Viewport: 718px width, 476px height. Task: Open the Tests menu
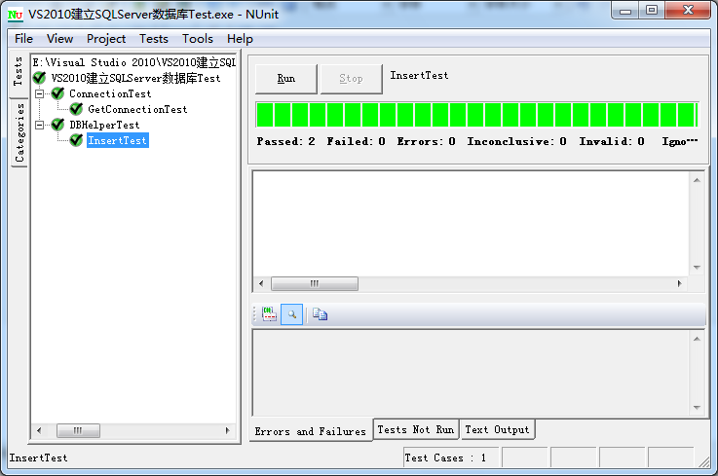[154, 38]
